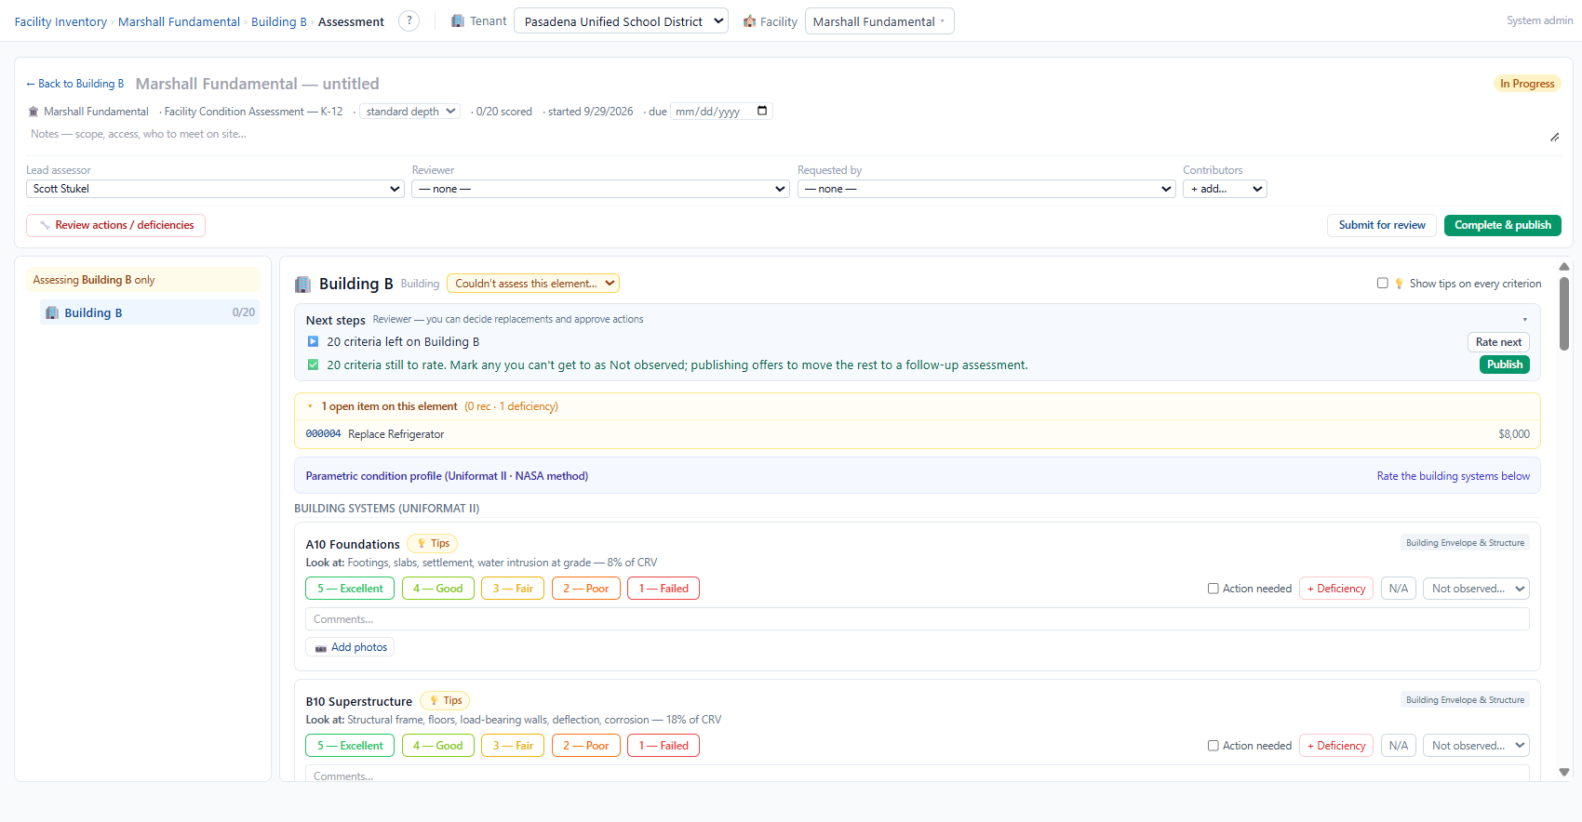Open the Contributors add dropdown
The width and height of the screenshot is (1582, 822).
click(x=1225, y=189)
